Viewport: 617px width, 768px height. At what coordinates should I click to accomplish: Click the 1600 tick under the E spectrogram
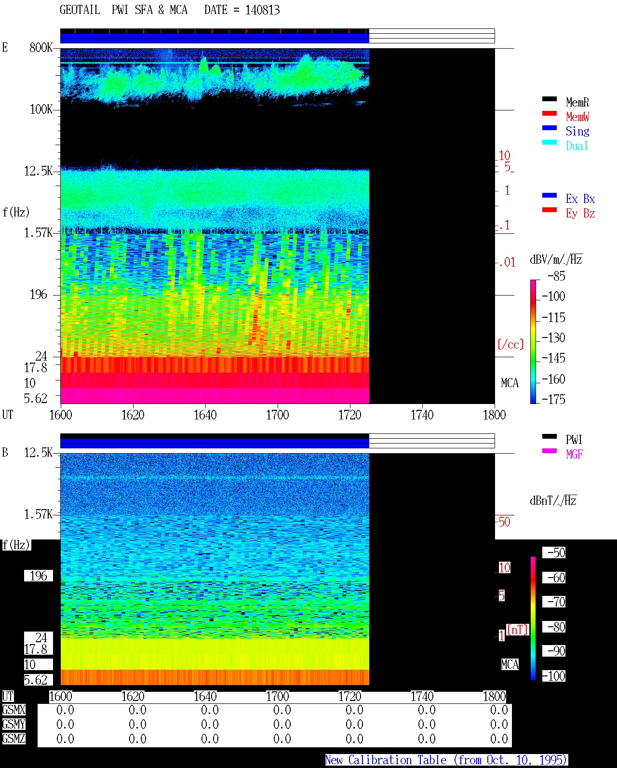tap(61, 415)
